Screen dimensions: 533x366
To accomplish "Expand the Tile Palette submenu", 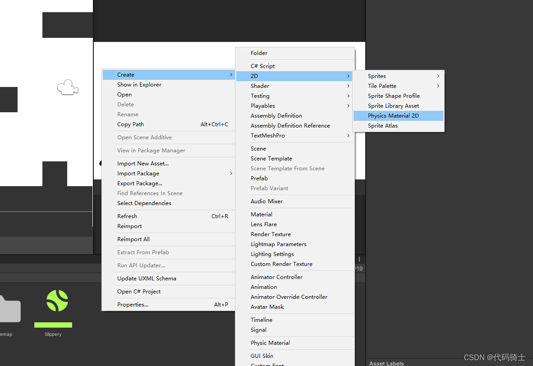I will pyautogui.click(x=438, y=86).
